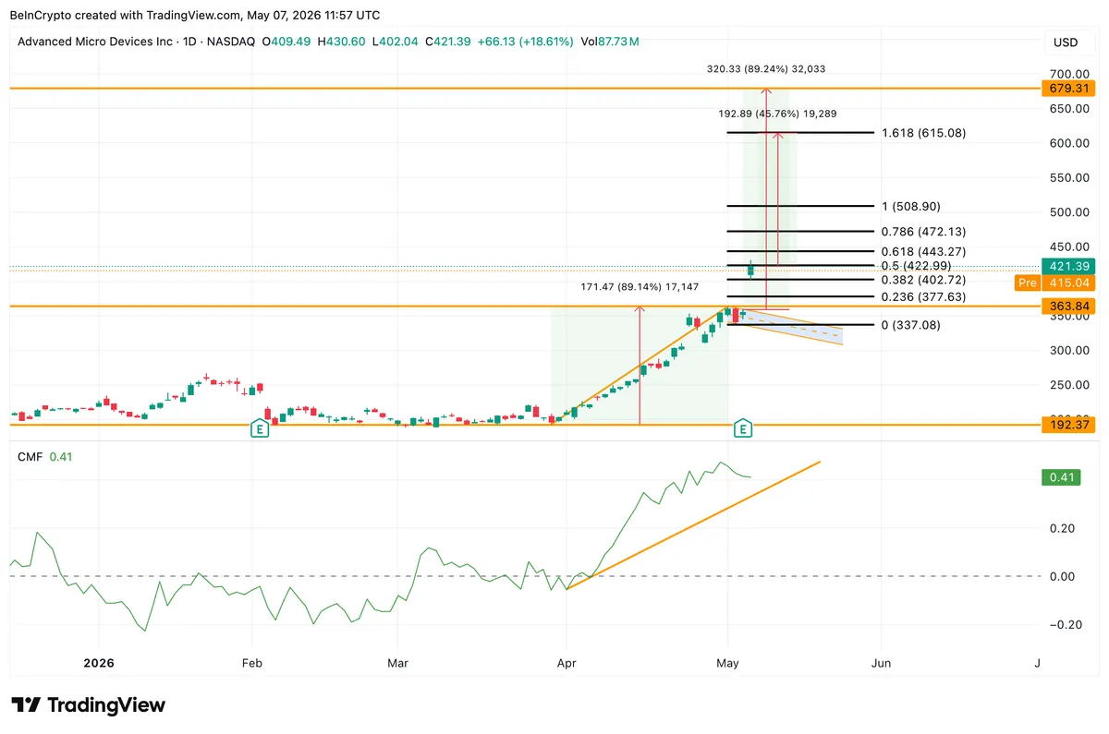Screen dimensions: 1109x734
Task: Click the 320.33 (89.24%) measurement label
Action: 764,68
